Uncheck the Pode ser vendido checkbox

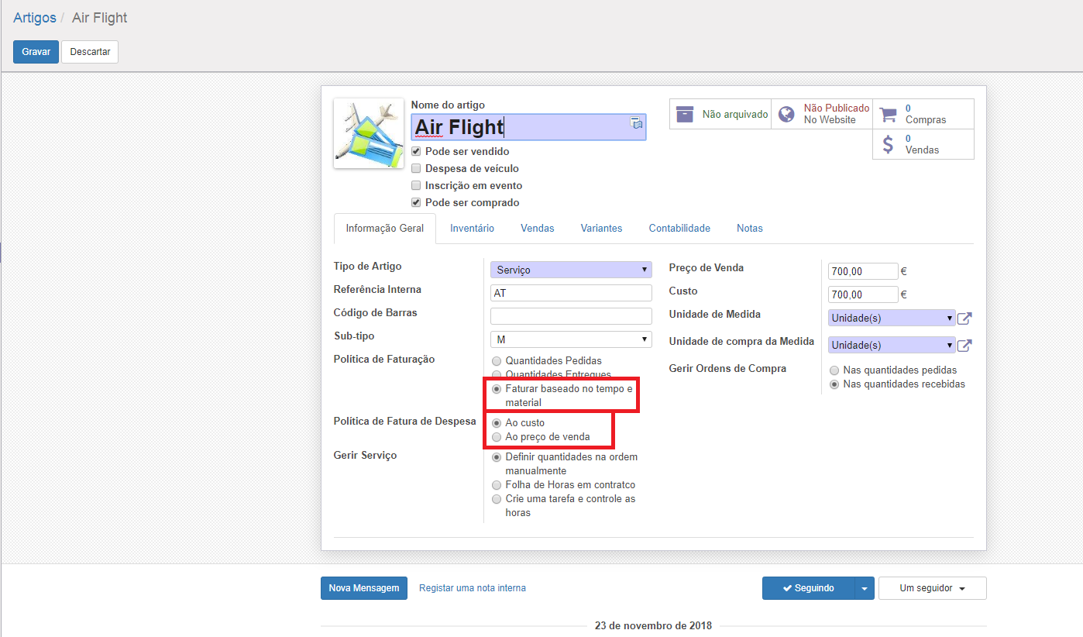(x=417, y=152)
